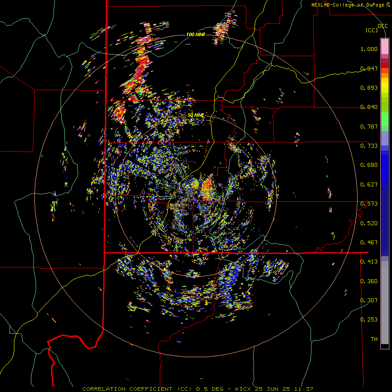Click the 0.840 scale value
The height and width of the screenshot is (392, 392).
(x=369, y=107)
